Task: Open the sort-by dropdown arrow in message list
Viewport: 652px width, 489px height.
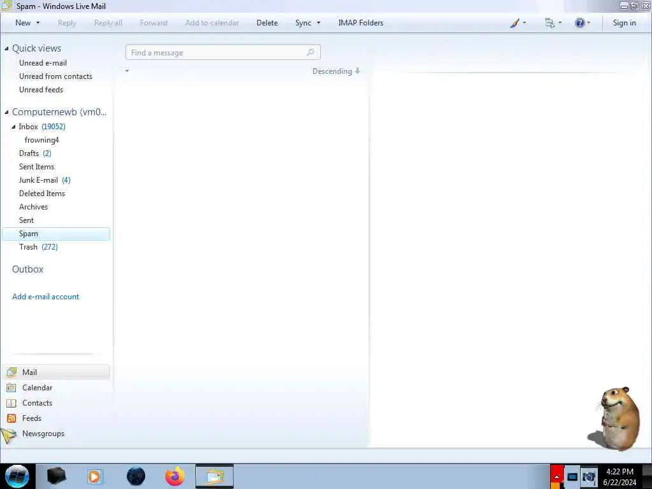Action: pyautogui.click(x=127, y=71)
